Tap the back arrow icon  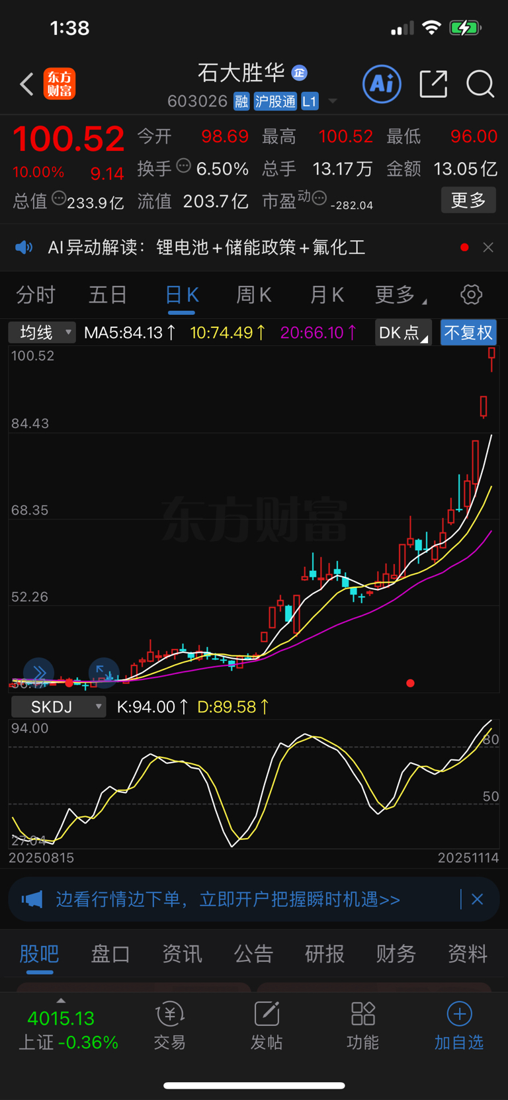click(26, 85)
